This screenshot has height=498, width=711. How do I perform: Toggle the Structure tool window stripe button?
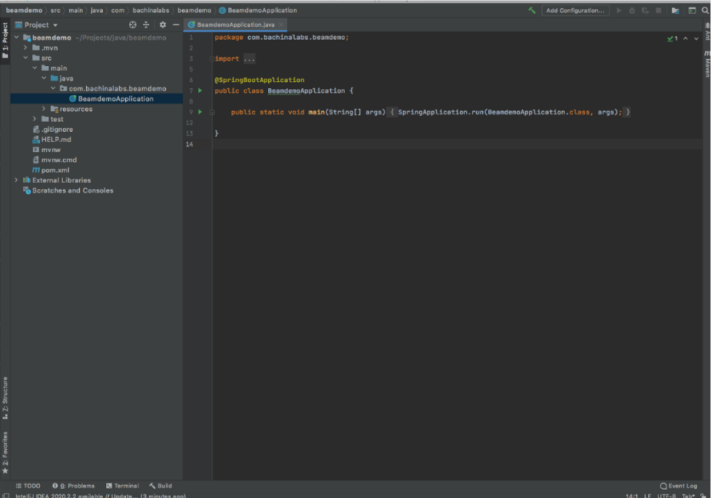click(x=5, y=398)
